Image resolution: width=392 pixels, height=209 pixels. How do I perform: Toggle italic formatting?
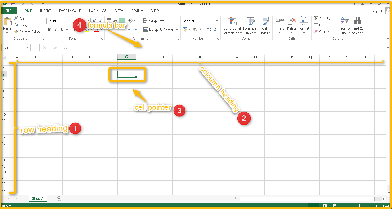(56, 30)
